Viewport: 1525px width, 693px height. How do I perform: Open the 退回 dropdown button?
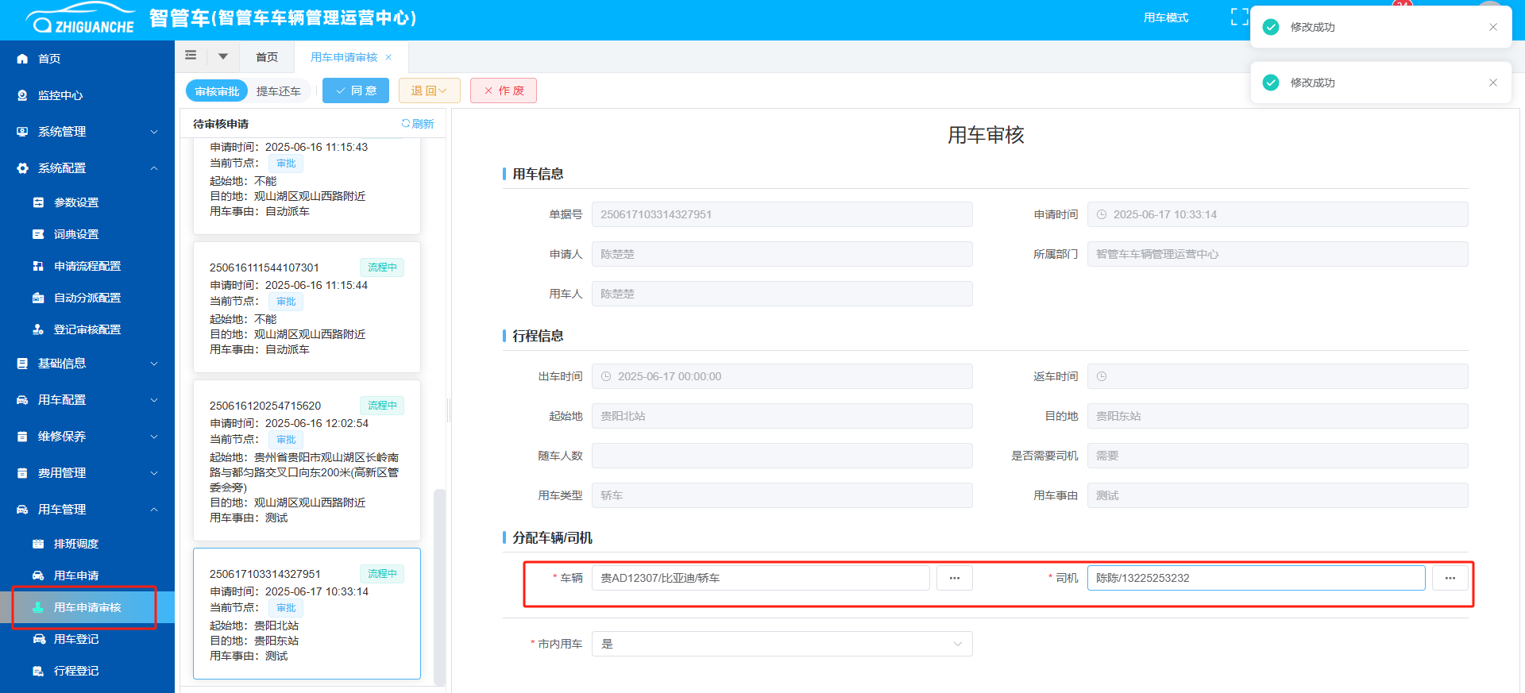[x=429, y=90]
